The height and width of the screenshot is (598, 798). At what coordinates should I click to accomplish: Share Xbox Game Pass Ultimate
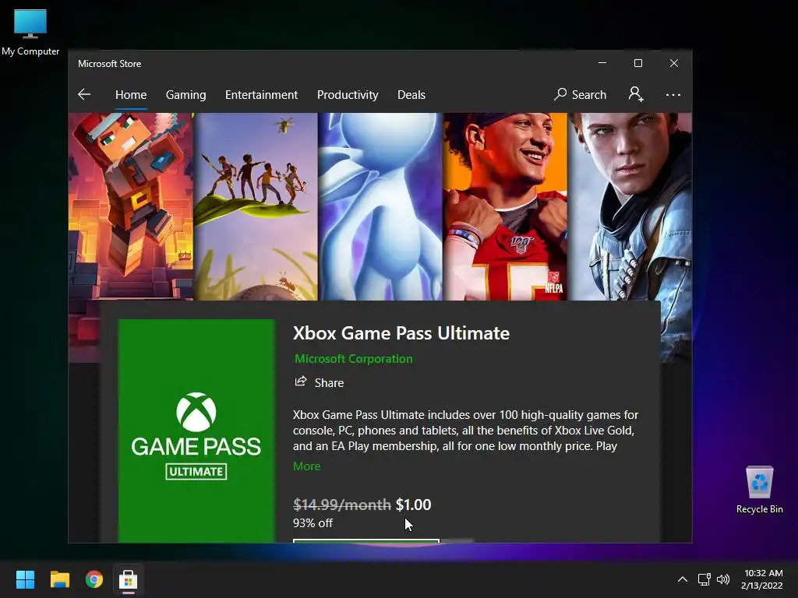(319, 382)
